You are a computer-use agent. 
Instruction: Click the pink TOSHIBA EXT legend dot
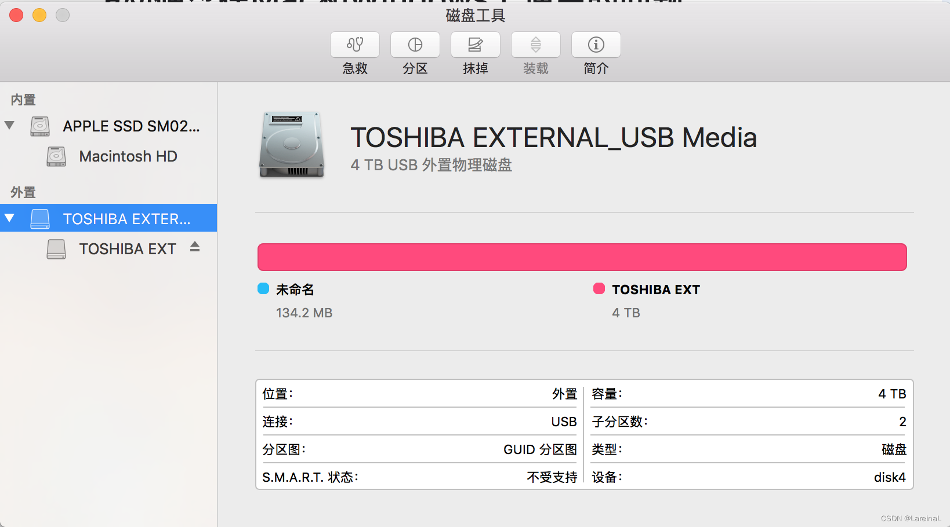(599, 288)
